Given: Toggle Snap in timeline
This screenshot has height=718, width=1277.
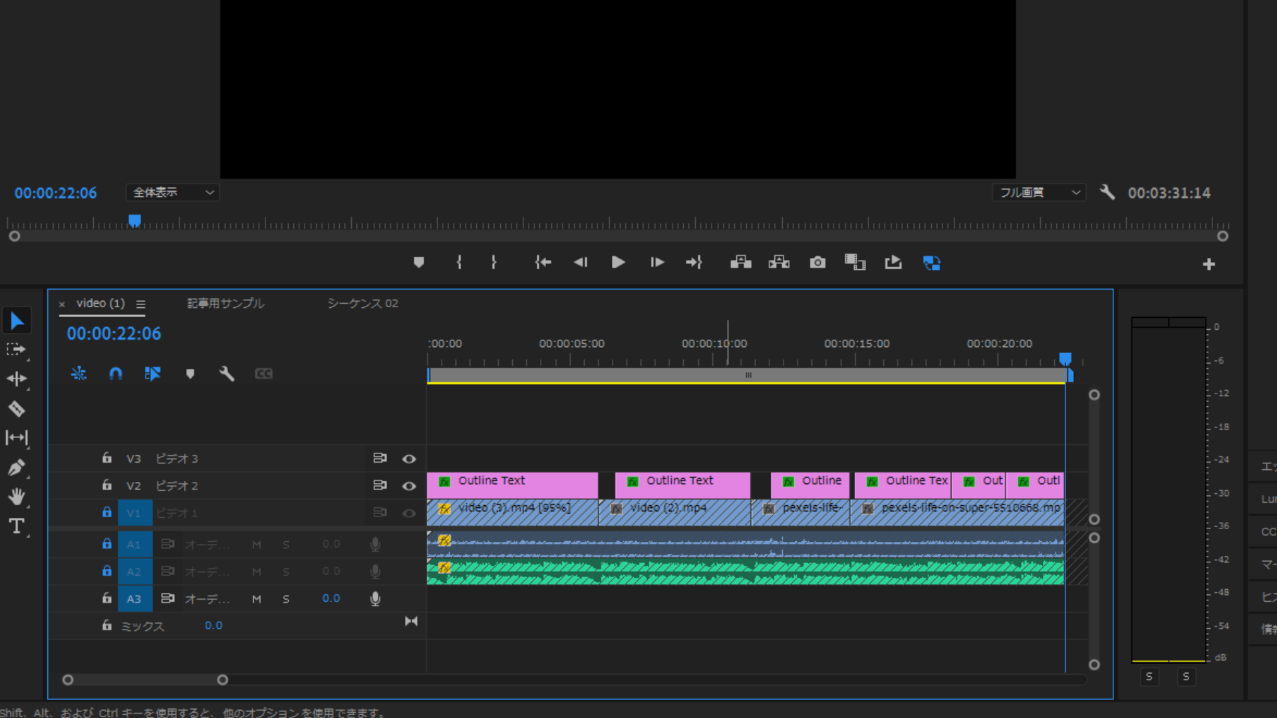Looking at the screenshot, I should click(116, 374).
